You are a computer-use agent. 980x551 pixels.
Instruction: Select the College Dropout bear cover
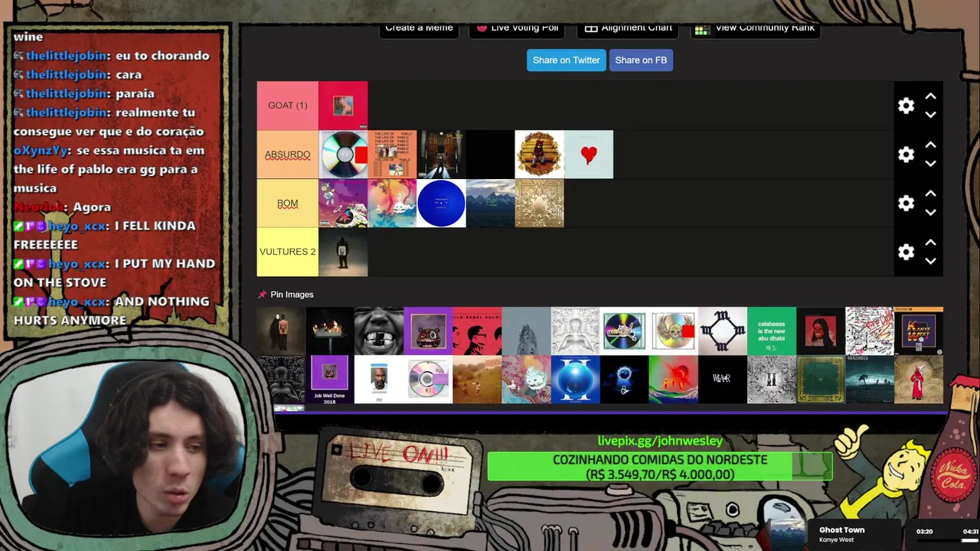point(539,155)
